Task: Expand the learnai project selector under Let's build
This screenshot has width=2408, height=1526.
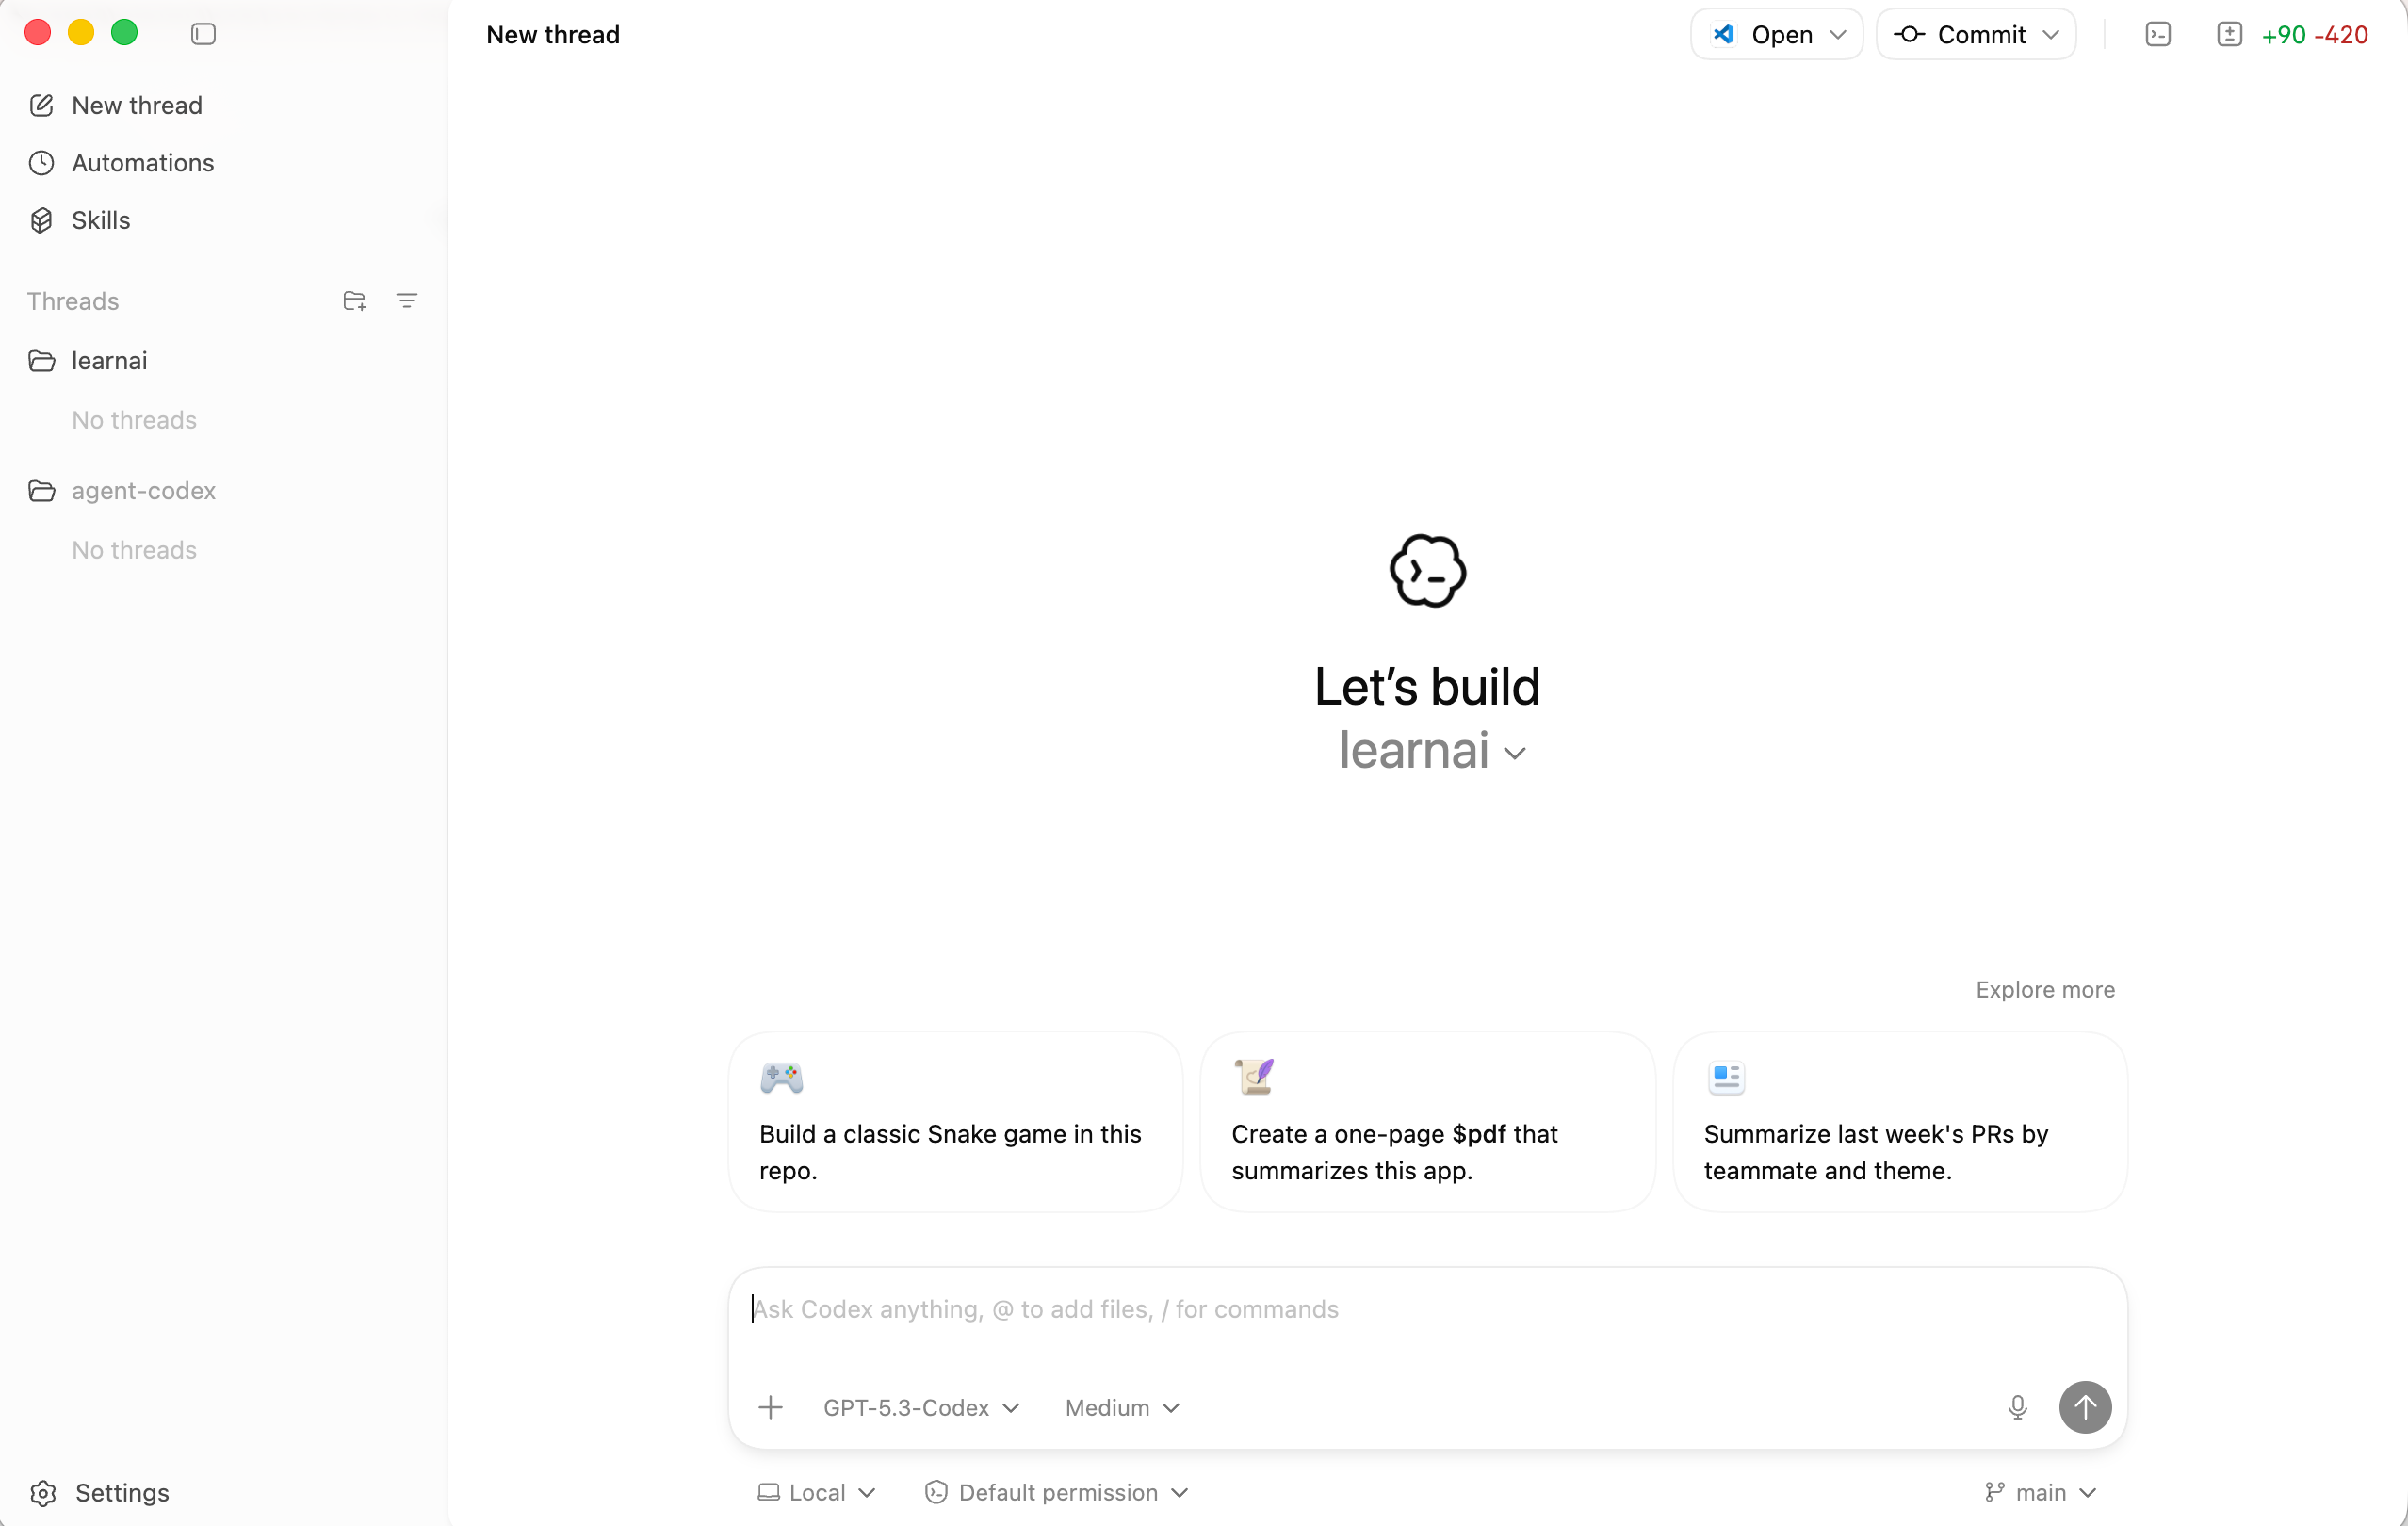Action: 1431,751
